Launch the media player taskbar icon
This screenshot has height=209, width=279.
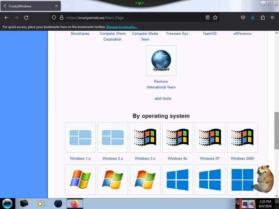click(x=41, y=204)
